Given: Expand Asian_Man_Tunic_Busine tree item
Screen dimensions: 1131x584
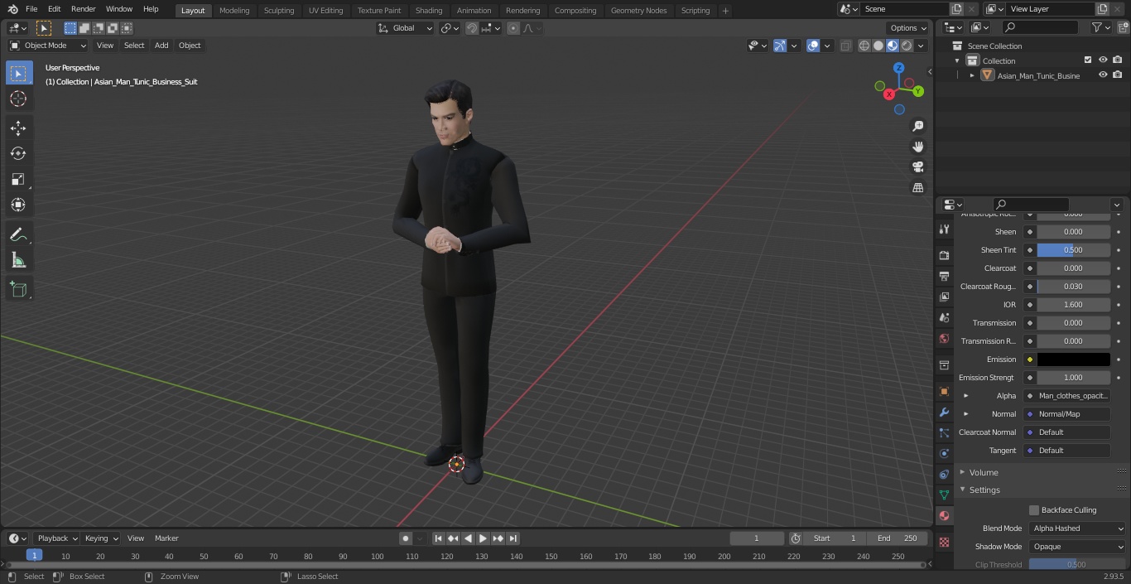Looking at the screenshot, I should click(972, 75).
